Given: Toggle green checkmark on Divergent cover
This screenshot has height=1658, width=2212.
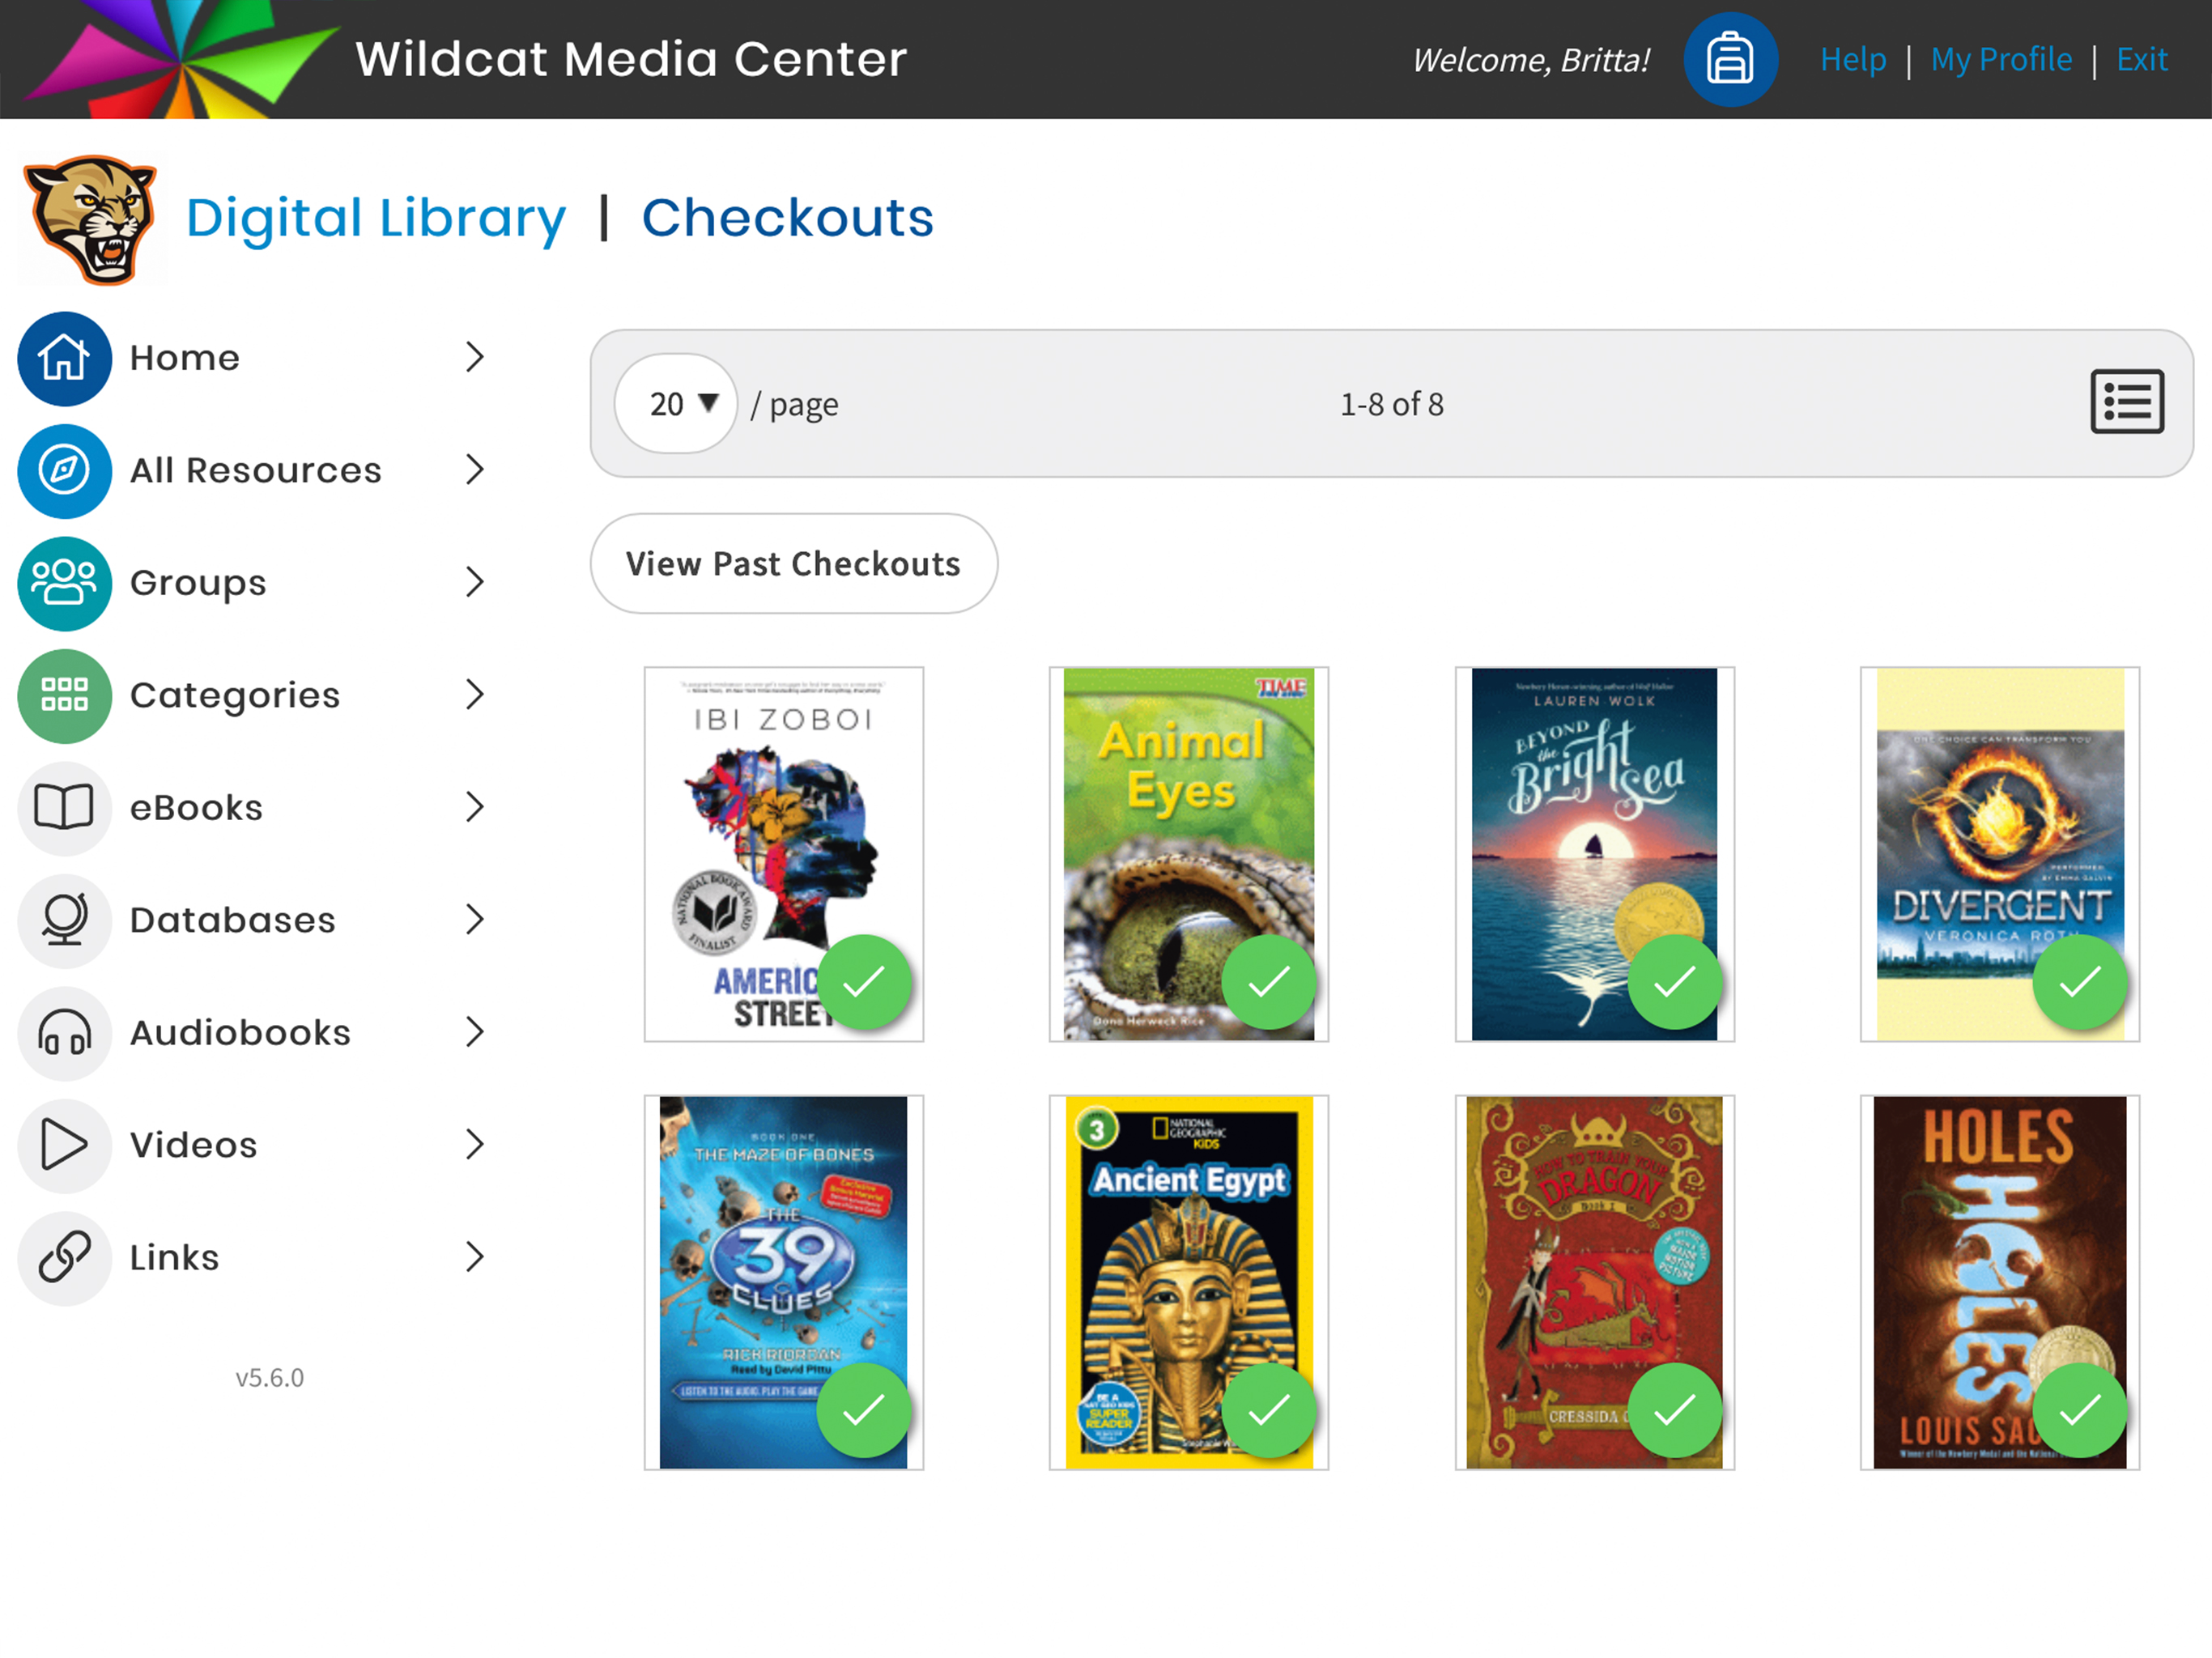Looking at the screenshot, I should pos(2079,982).
